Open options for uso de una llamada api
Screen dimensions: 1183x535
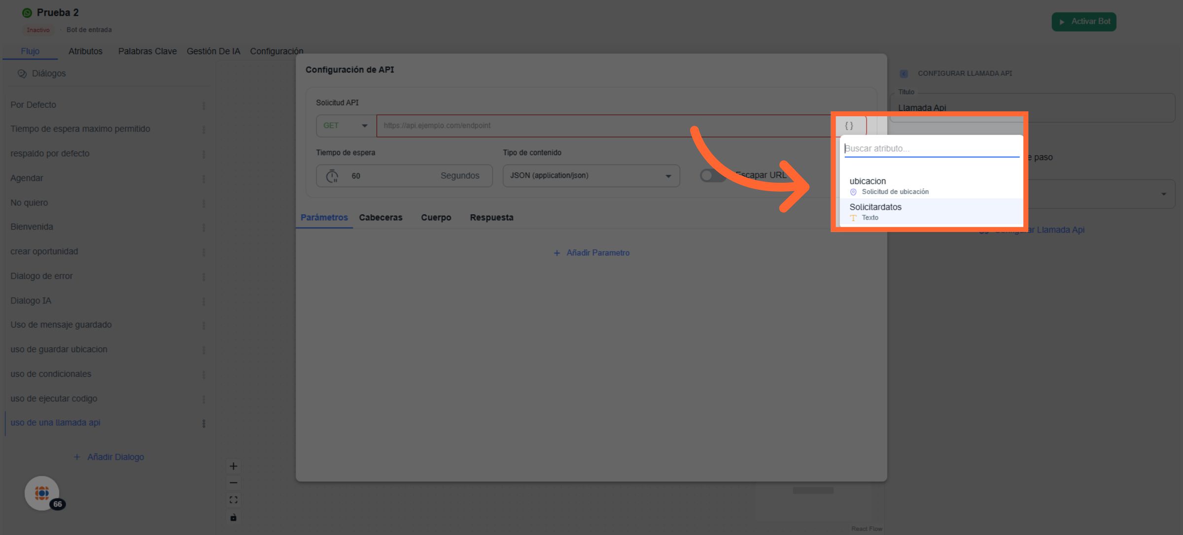point(204,423)
